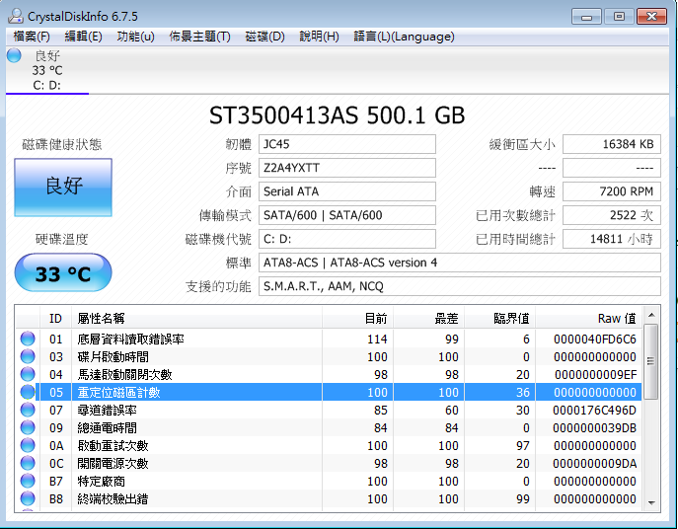Click the 緩衝區大小 field 16384 KB
Screen dimensions: 678x529
tap(612, 144)
